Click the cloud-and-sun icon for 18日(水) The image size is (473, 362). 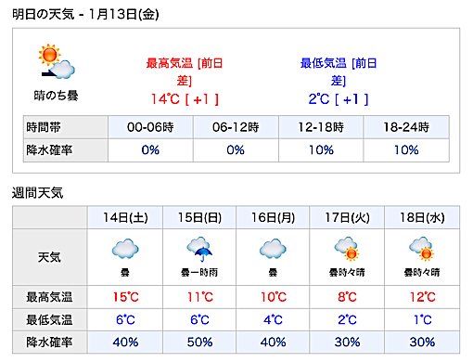(421, 249)
